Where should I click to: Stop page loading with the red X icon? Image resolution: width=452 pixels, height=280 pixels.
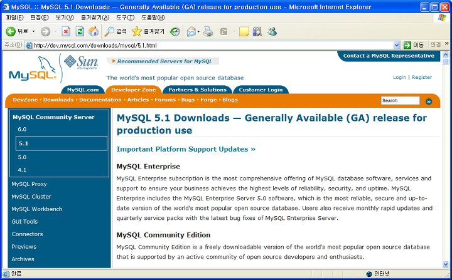tap(66, 31)
